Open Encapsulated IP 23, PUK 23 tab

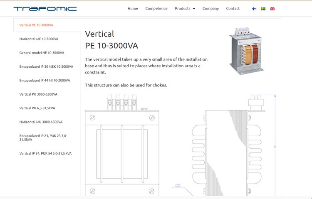click(x=43, y=138)
